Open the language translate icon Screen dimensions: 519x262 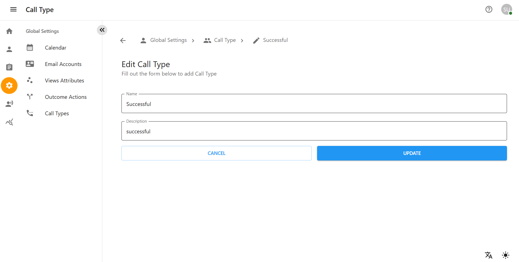point(489,255)
